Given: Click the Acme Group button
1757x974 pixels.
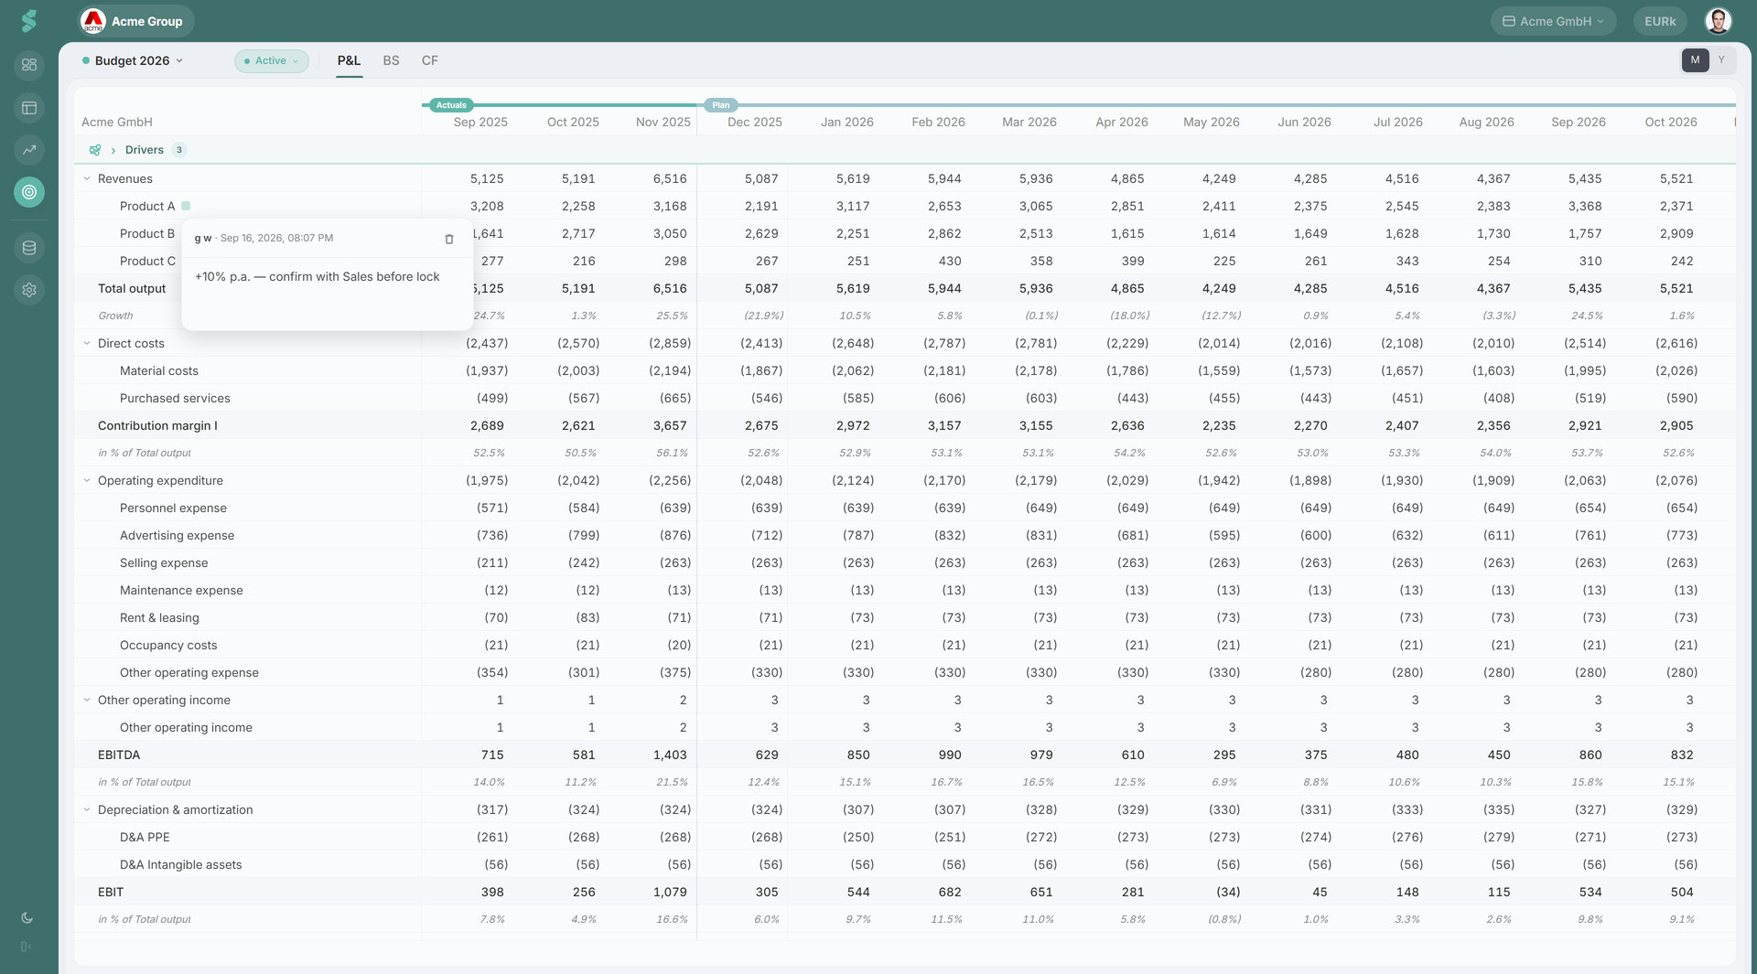Looking at the screenshot, I should click(135, 21).
